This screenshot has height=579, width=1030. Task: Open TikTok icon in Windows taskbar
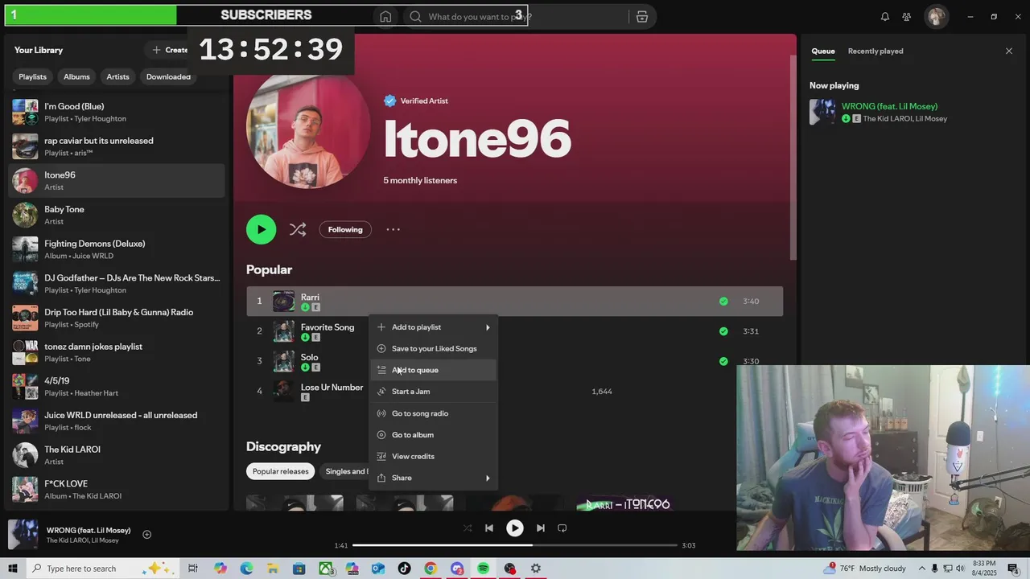coord(404,569)
